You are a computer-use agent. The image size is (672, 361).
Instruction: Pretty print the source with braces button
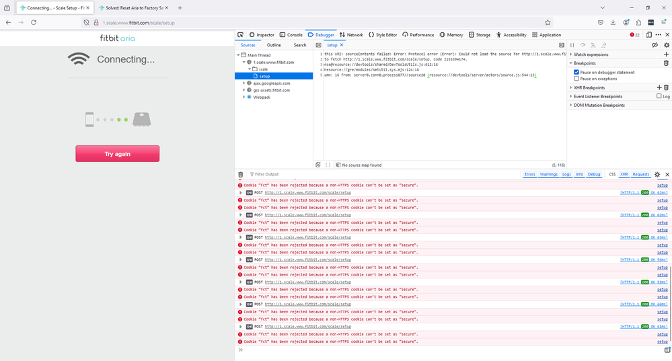[x=328, y=165]
